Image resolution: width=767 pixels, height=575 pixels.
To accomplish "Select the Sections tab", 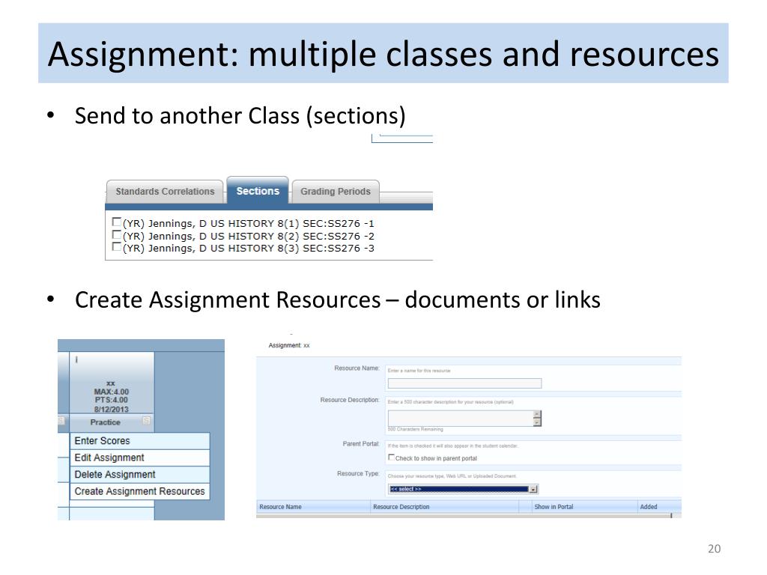I will point(258,191).
